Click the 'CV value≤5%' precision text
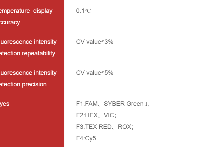 pos(95,73)
